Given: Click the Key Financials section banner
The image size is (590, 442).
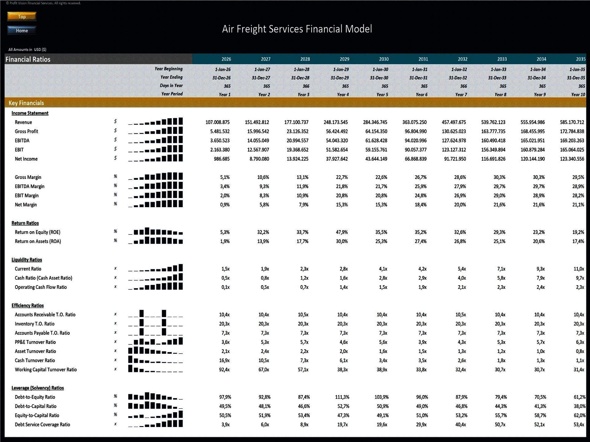Looking at the screenshot, I should [x=26, y=103].
